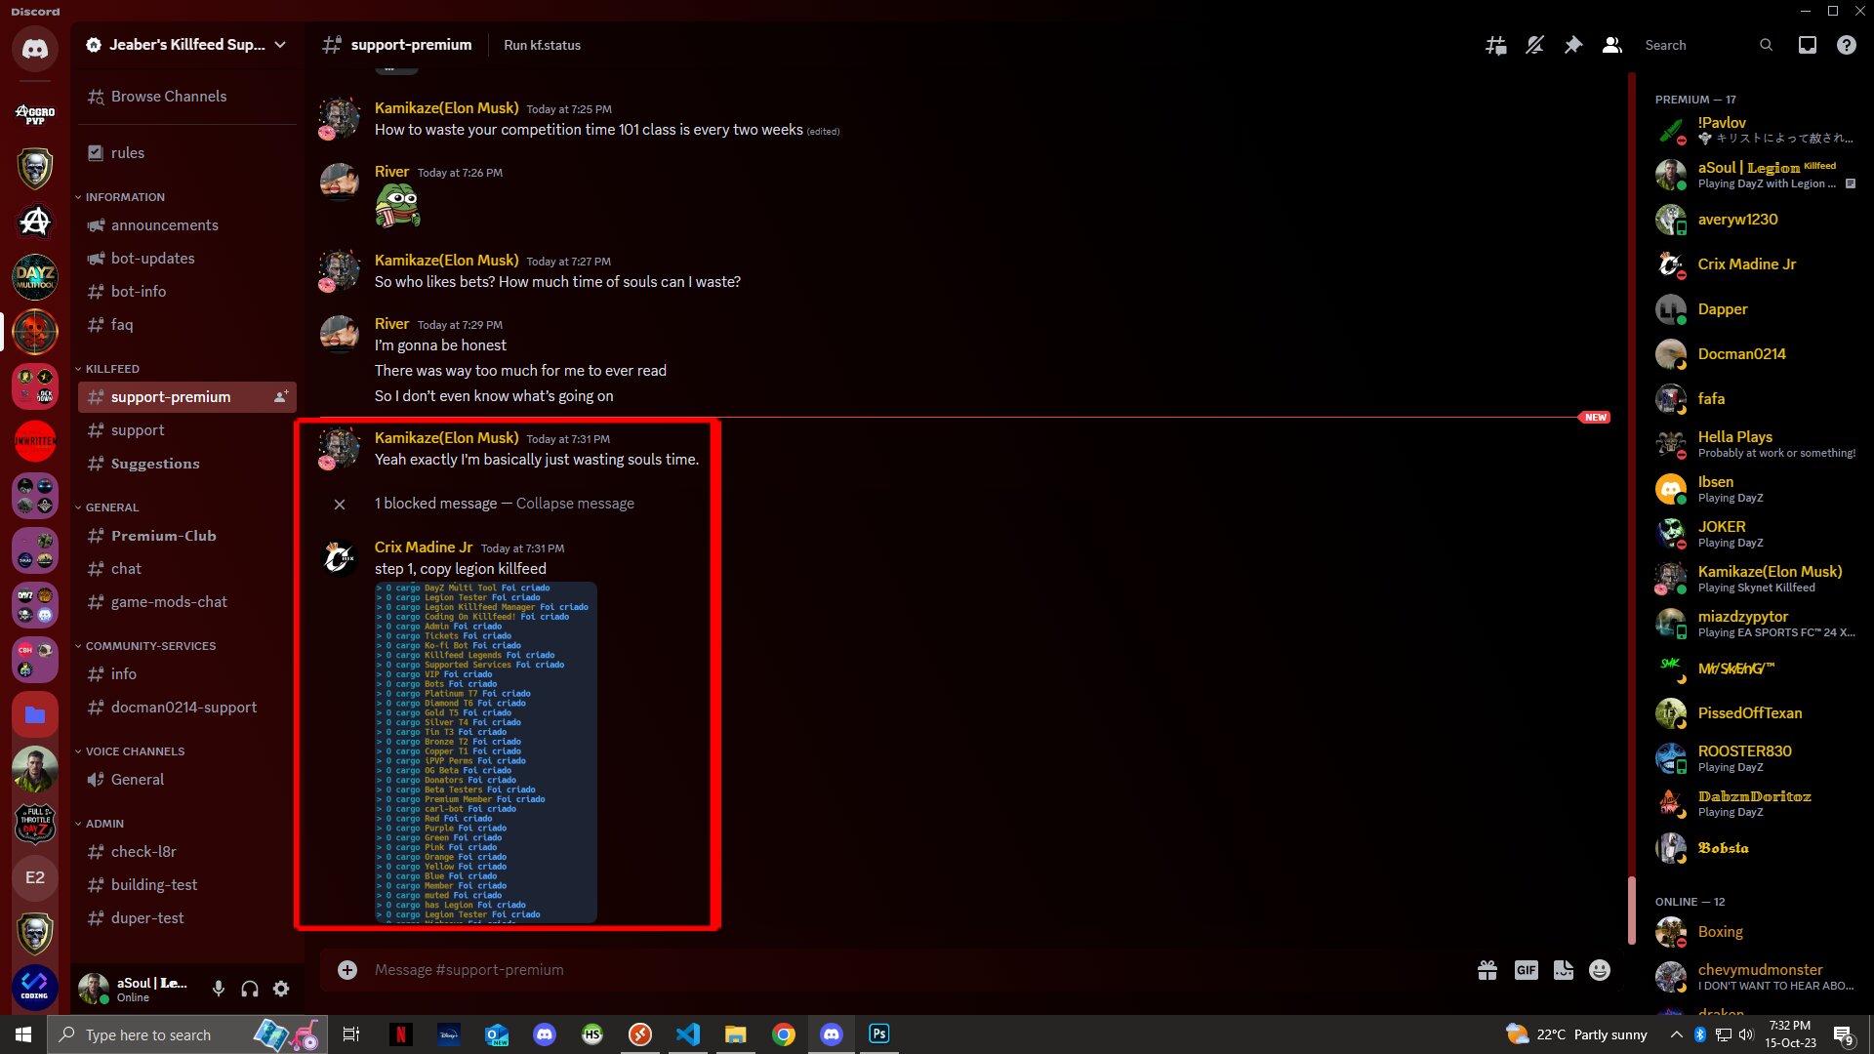Select the AGGRO PVP server icon

click(35, 114)
